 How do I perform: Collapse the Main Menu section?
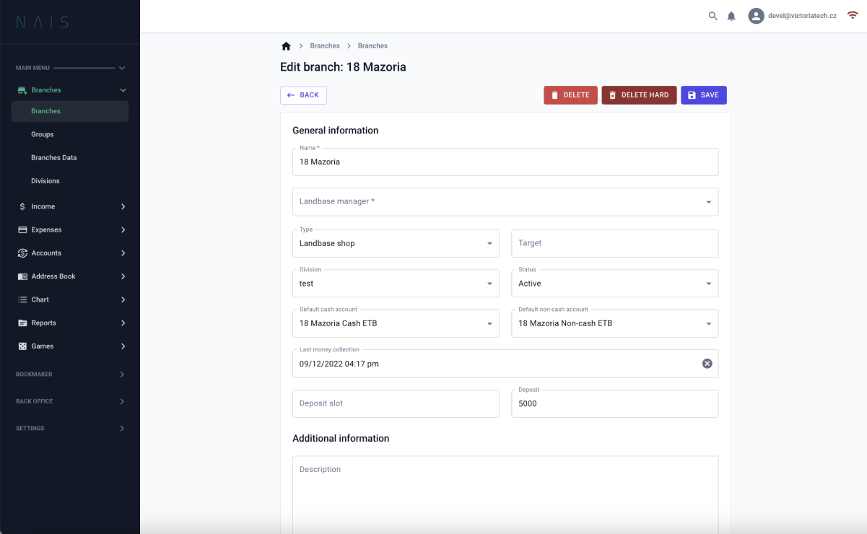click(122, 68)
